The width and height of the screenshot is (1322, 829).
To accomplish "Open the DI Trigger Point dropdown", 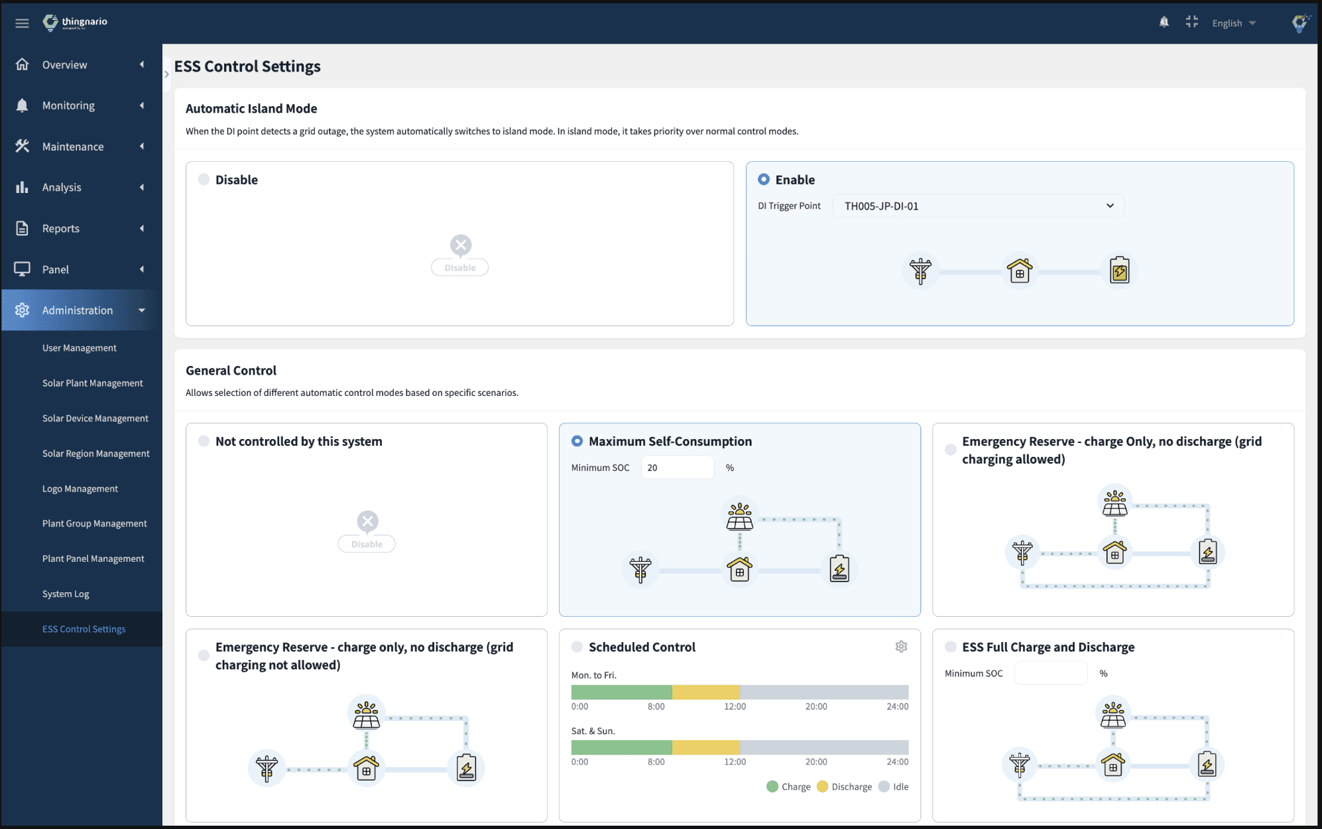I will [x=978, y=206].
